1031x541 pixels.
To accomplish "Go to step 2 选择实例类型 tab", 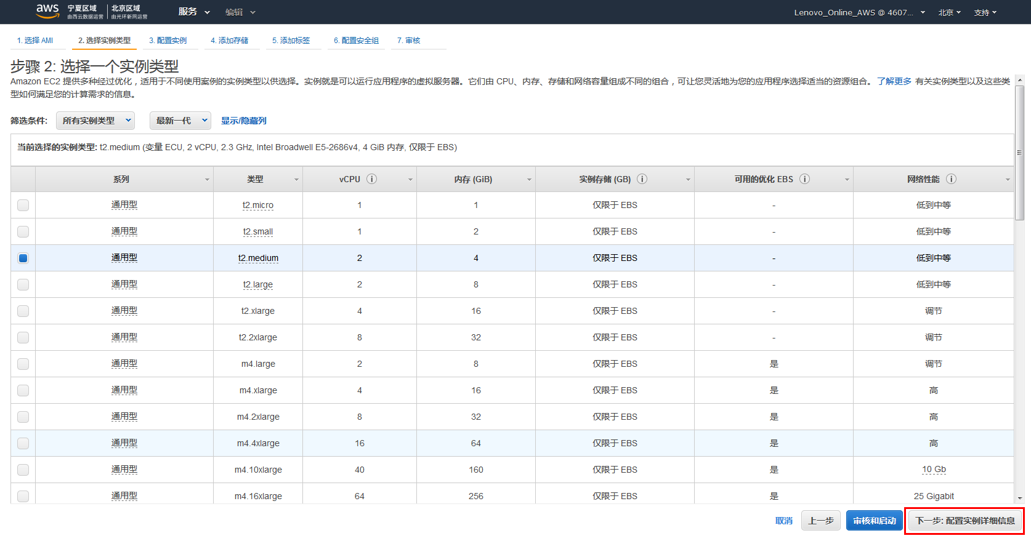I will (x=105, y=41).
